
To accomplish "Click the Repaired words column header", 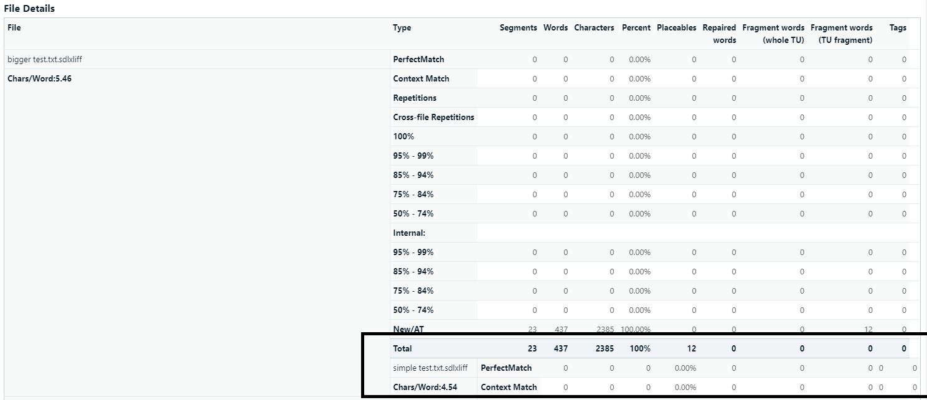I will click(719, 33).
